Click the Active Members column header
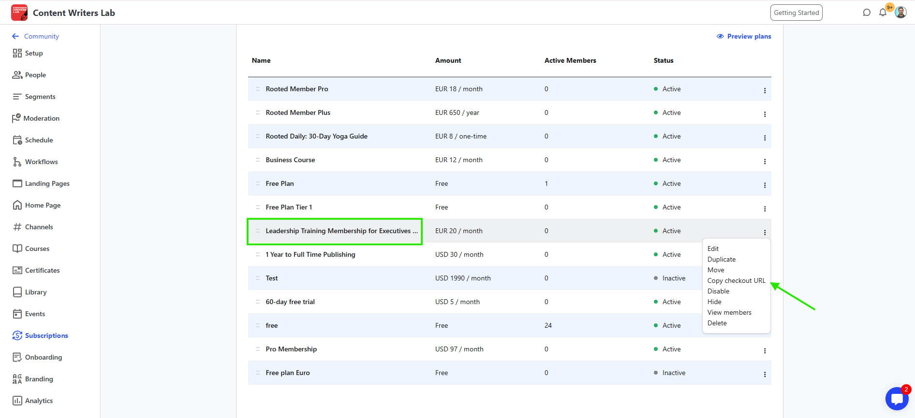 pyautogui.click(x=570, y=60)
